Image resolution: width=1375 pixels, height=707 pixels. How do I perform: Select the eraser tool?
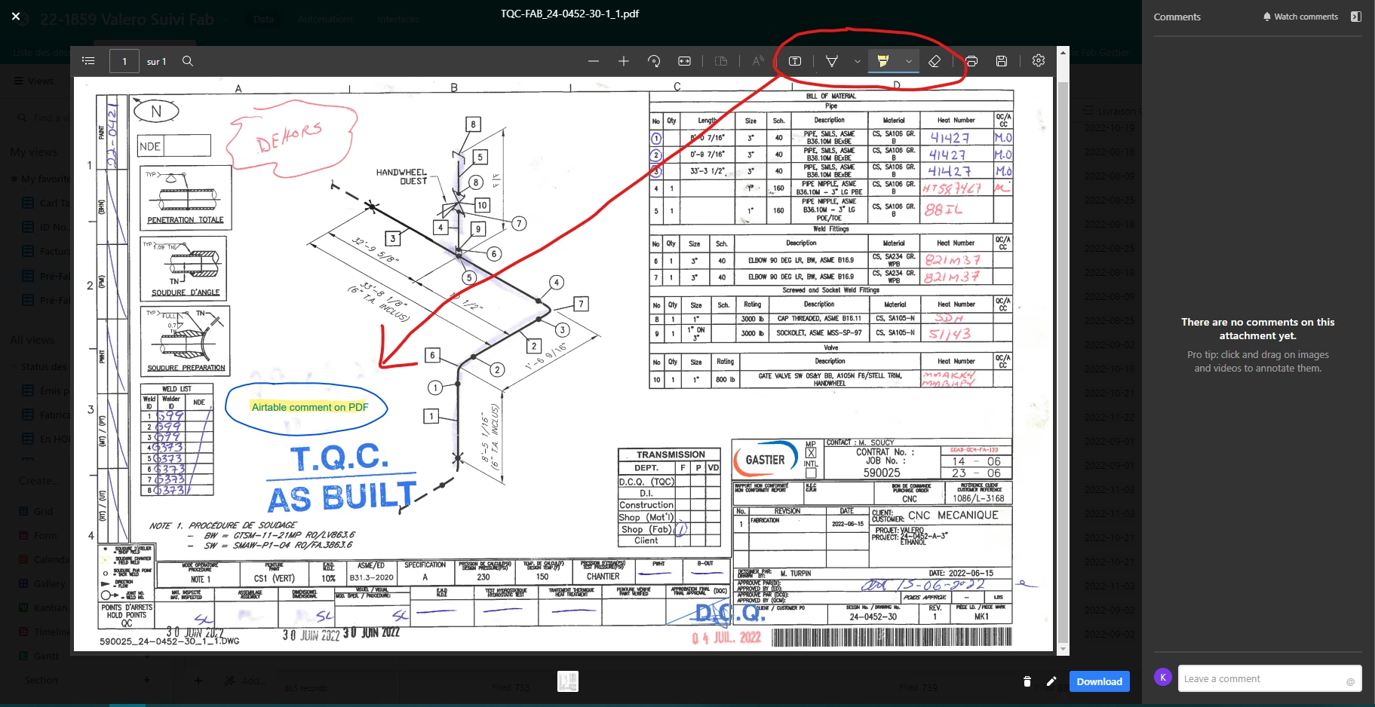[x=935, y=61]
